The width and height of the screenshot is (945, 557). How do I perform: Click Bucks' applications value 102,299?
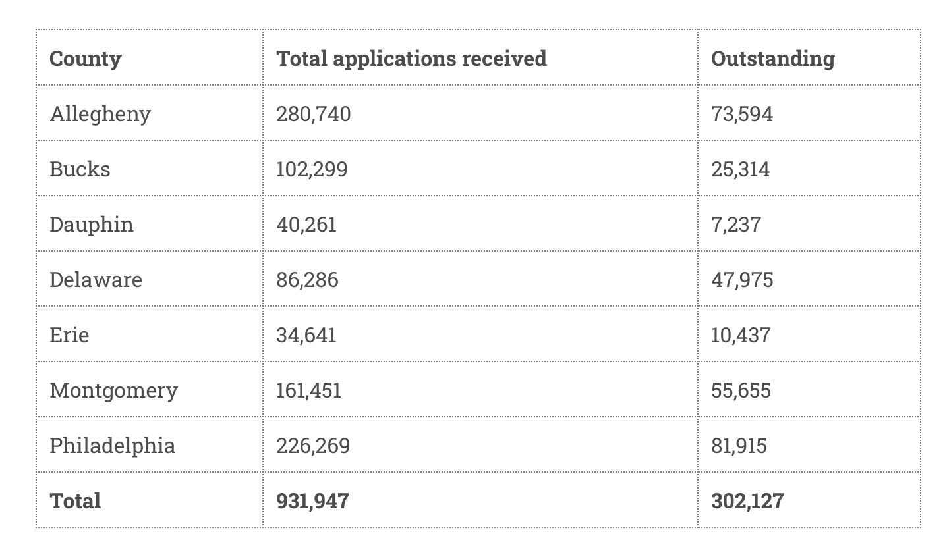coord(312,169)
